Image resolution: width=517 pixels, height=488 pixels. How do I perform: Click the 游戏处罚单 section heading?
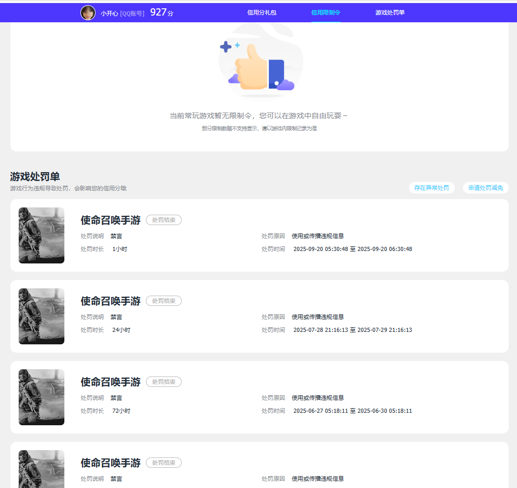point(35,177)
